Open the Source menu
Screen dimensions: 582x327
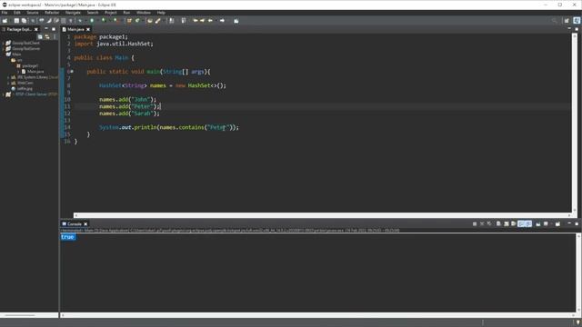(33, 13)
